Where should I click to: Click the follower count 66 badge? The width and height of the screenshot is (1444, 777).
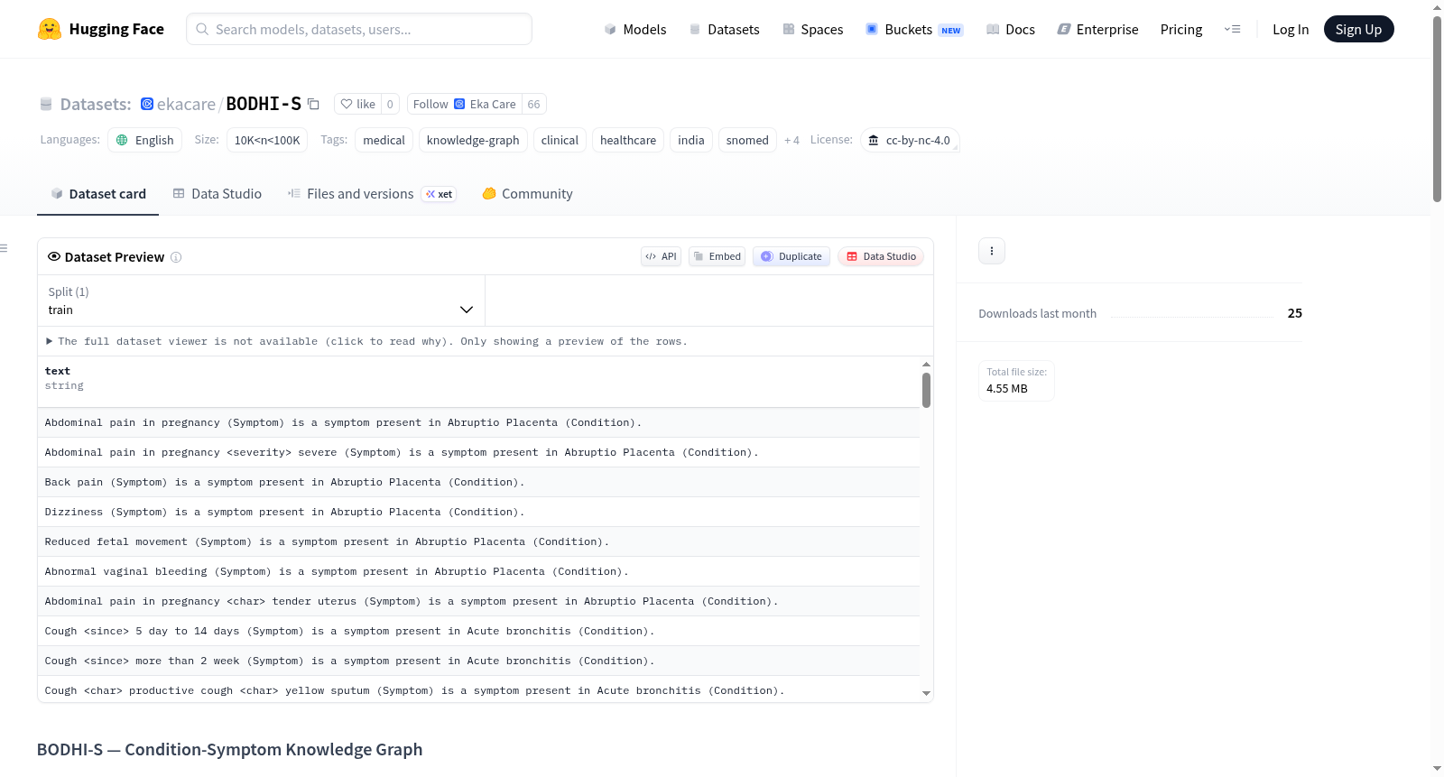tap(533, 104)
